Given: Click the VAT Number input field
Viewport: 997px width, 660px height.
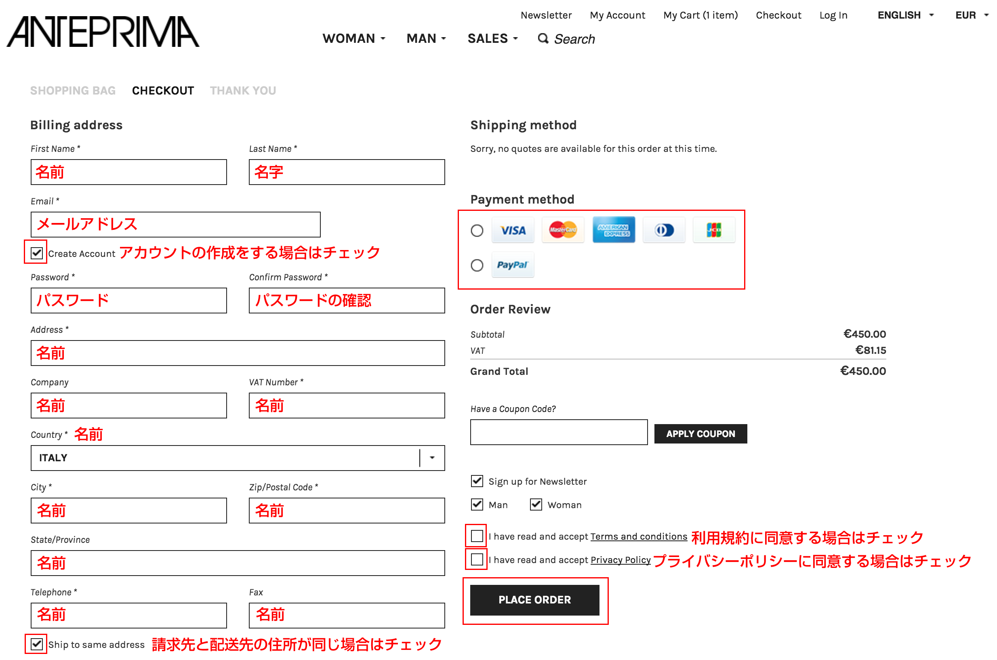Looking at the screenshot, I should tap(347, 406).
